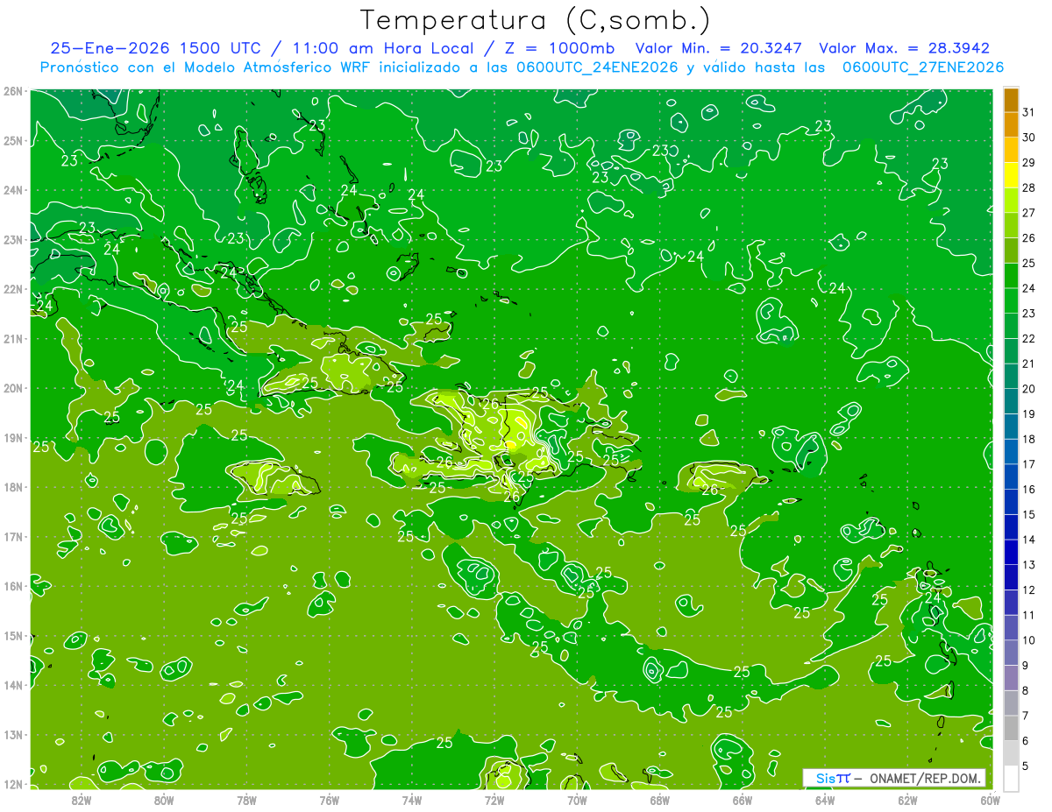Click the 17N latitude axis label

click(12, 537)
